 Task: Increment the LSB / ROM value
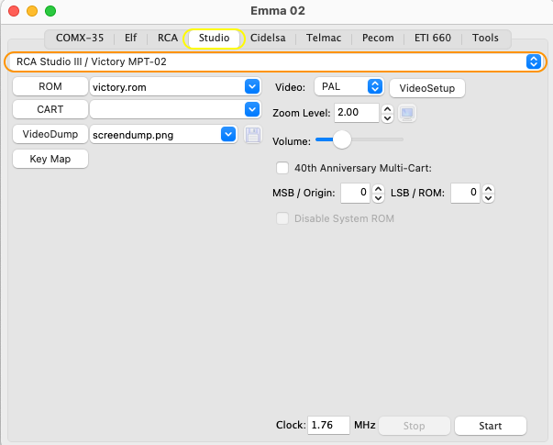[488, 189]
